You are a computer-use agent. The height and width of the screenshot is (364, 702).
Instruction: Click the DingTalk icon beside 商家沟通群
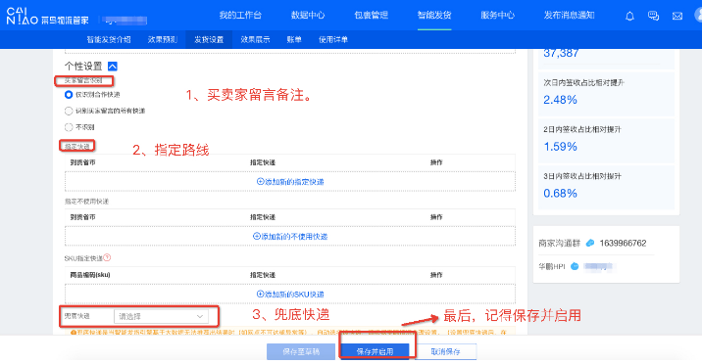[590, 243]
